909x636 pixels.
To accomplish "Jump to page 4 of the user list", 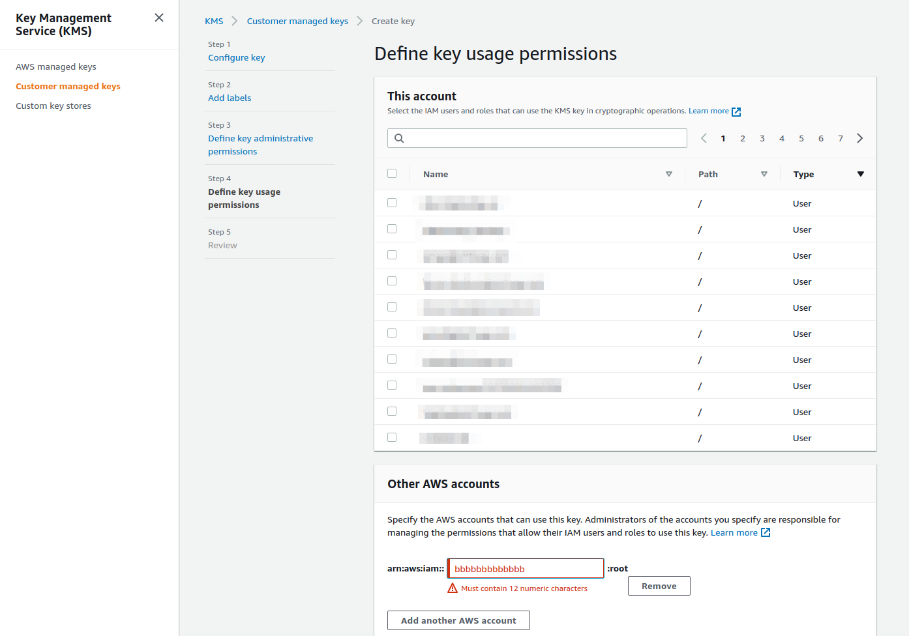I will coord(781,137).
